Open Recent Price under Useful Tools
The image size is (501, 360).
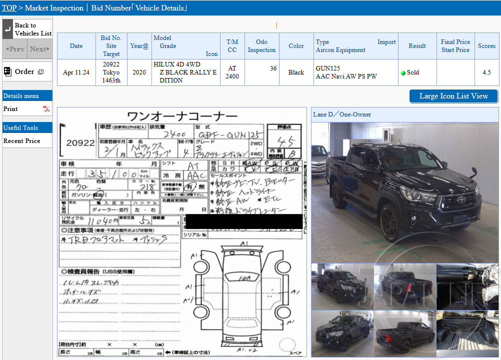click(22, 140)
